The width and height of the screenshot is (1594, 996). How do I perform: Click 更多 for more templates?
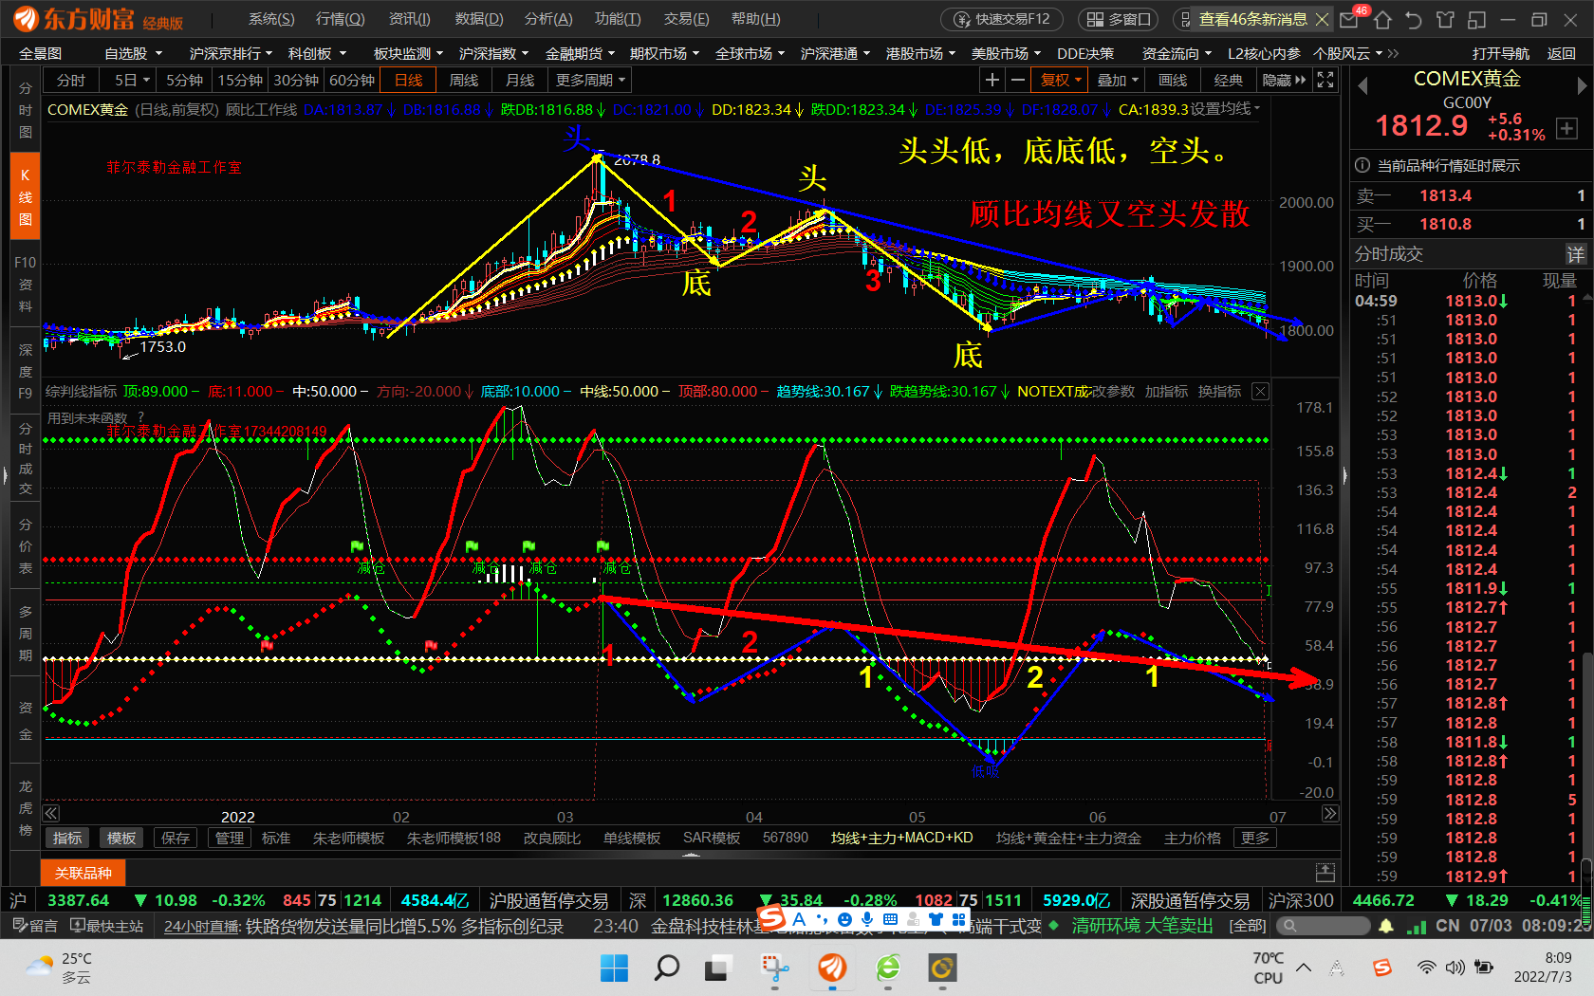point(1254,838)
